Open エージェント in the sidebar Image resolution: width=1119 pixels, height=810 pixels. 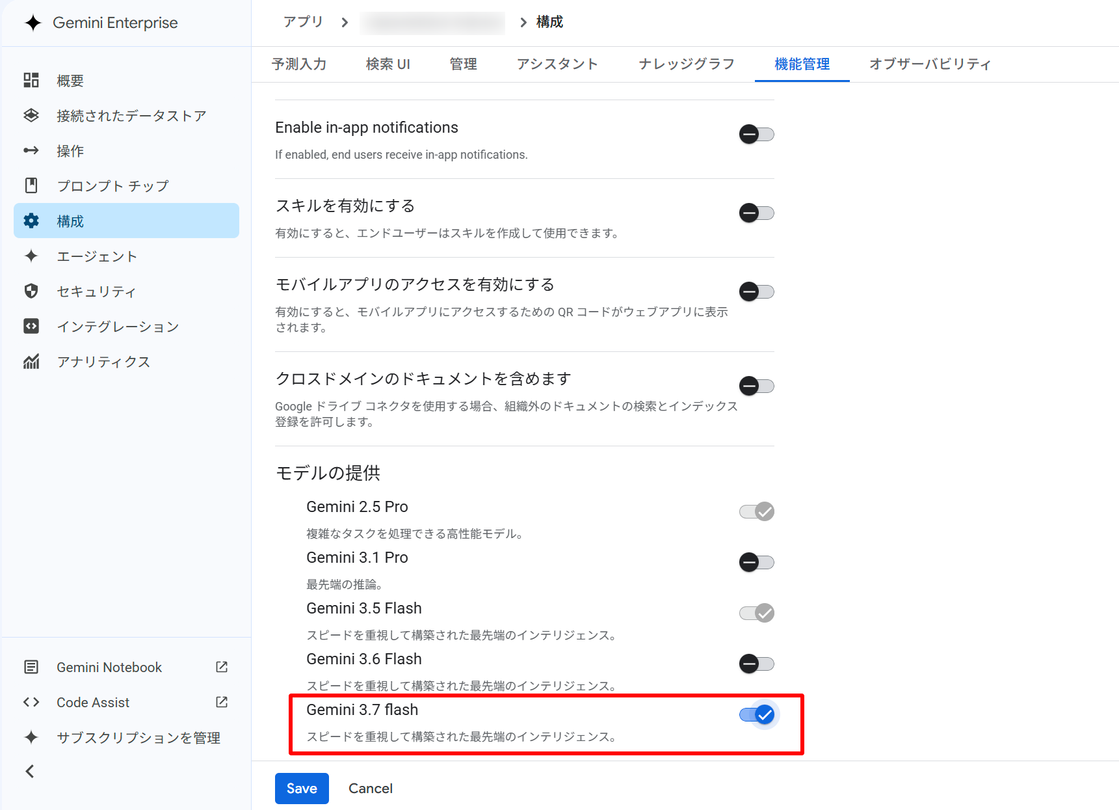[x=126, y=256]
